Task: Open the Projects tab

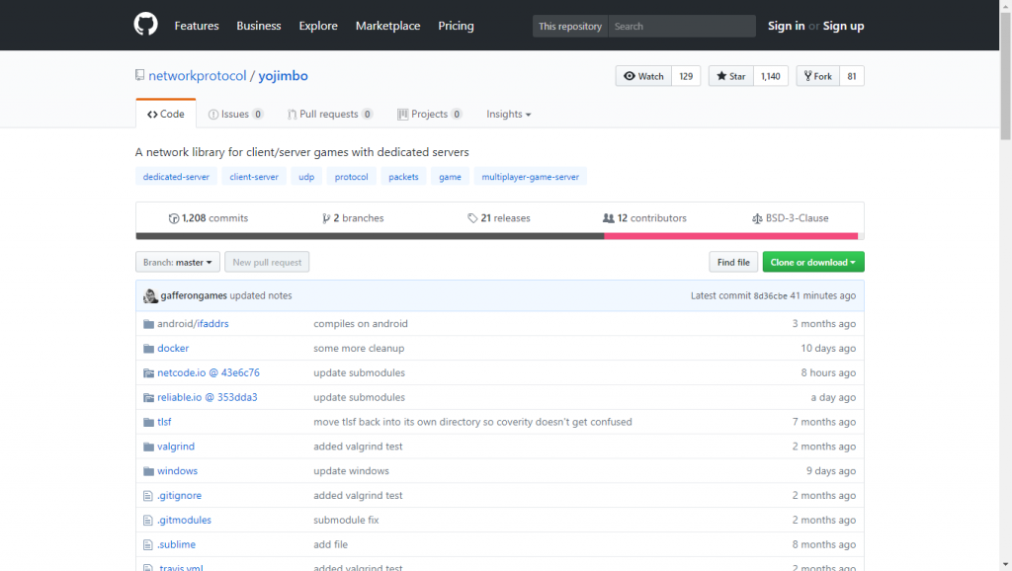Action: (x=429, y=114)
